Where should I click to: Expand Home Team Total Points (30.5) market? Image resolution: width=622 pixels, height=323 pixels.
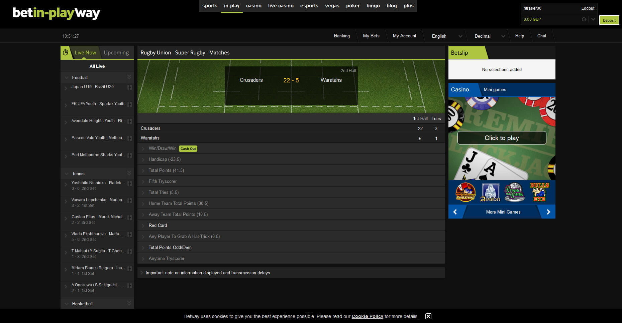(x=291, y=204)
